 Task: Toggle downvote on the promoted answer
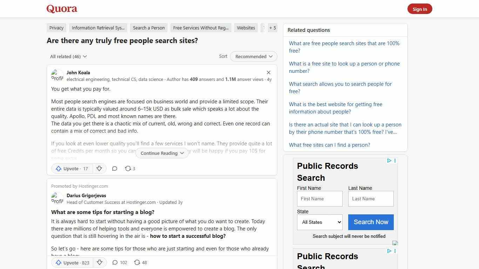[100, 262]
